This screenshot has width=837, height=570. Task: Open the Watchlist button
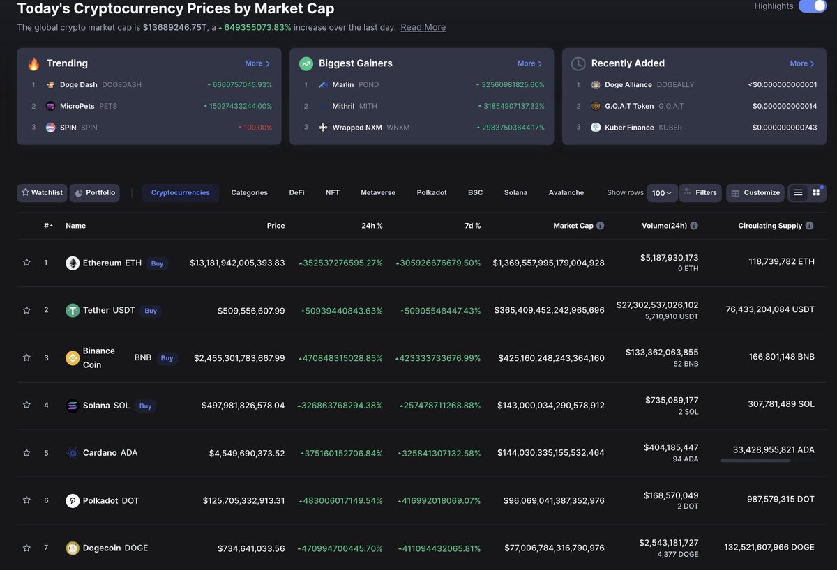[x=43, y=193]
